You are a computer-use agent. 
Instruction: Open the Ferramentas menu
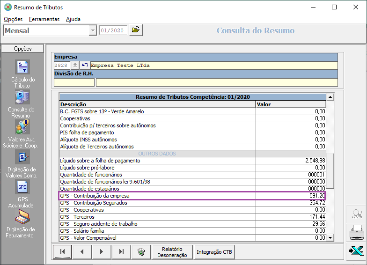44,19
